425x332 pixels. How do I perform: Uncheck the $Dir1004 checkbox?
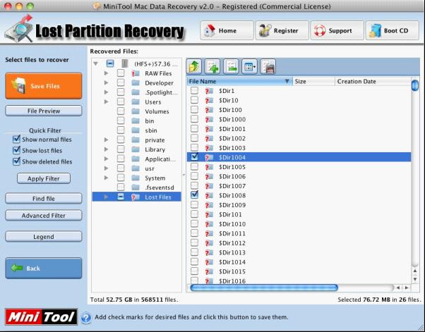[x=194, y=157]
